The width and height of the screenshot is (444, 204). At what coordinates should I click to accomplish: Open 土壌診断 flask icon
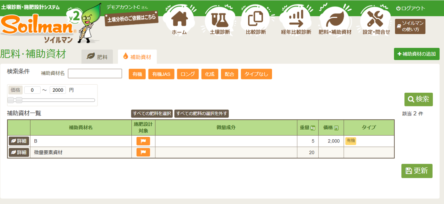[x=220, y=21]
